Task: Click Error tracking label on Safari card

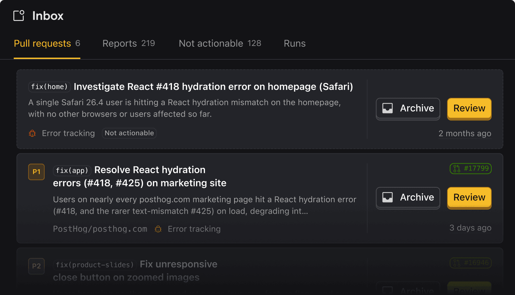Action: point(68,133)
